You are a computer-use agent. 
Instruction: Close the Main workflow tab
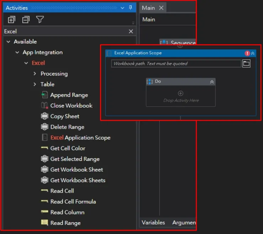161,8
